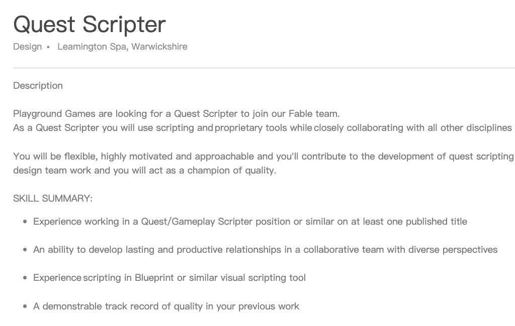The image size is (515, 326).
Task: Click the line about scripting and proprietary tools
Action: pos(262,128)
